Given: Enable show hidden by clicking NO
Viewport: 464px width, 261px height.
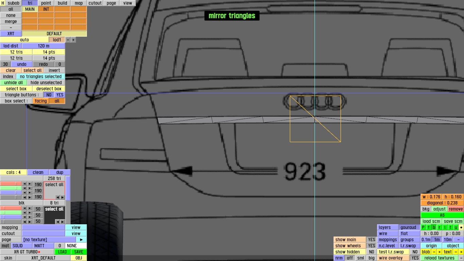Looking at the screenshot, I should click(372, 252).
